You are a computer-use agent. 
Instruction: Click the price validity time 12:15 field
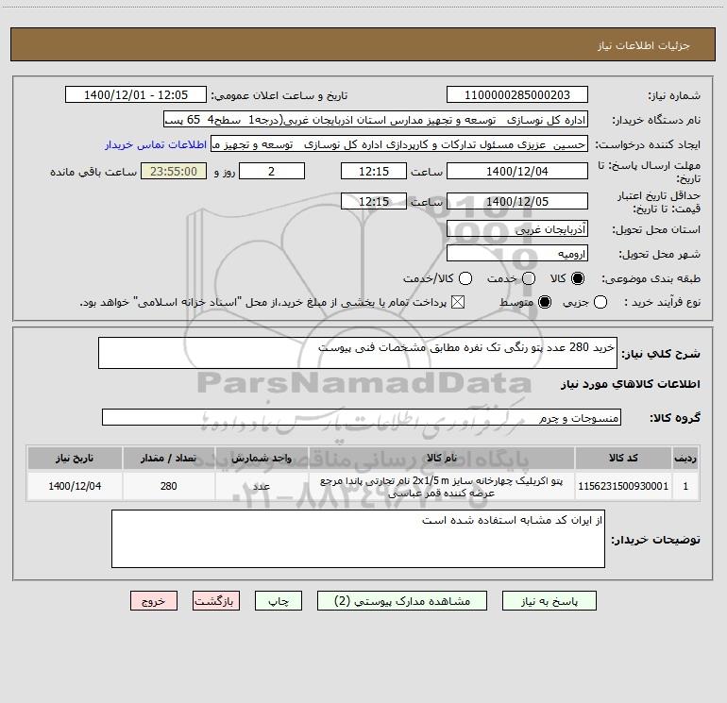(374, 202)
